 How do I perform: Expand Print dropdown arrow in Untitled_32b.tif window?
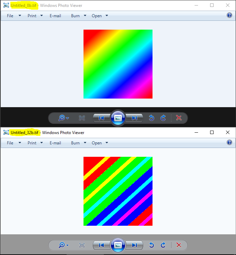coord(41,143)
